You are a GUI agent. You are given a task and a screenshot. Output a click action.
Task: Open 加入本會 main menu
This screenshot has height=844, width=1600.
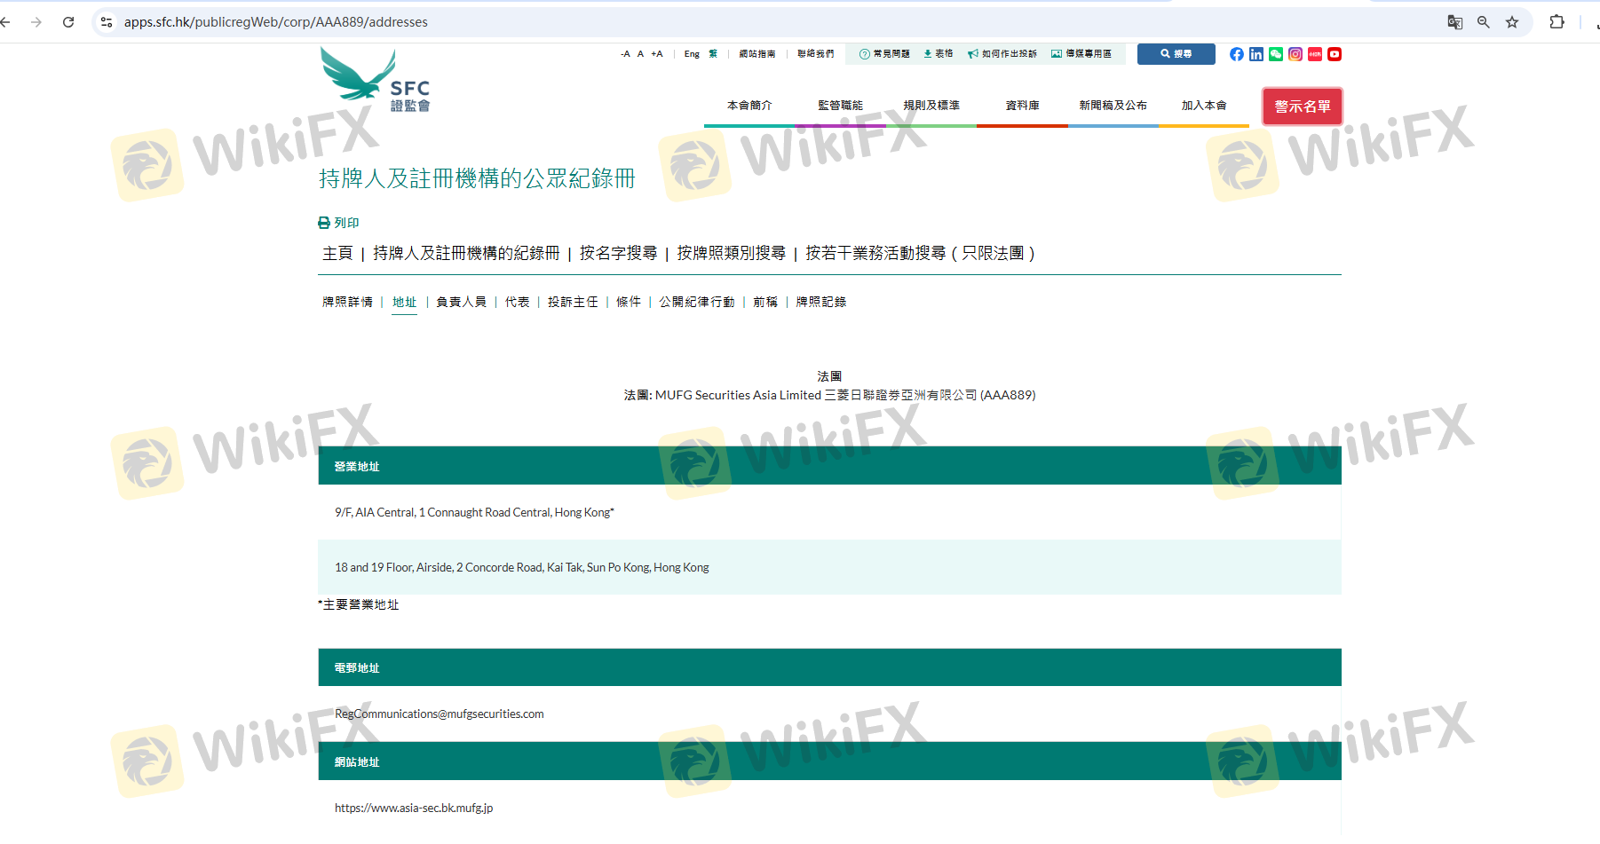[1204, 106]
